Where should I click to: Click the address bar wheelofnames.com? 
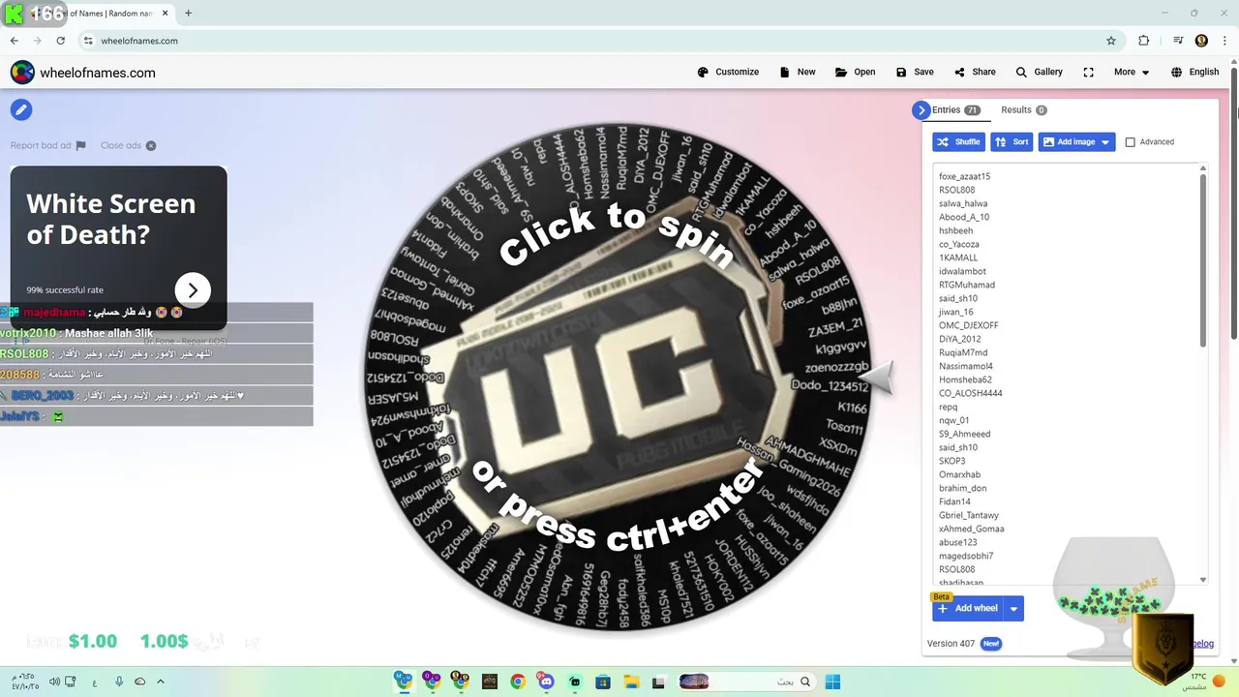[x=138, y=41]
